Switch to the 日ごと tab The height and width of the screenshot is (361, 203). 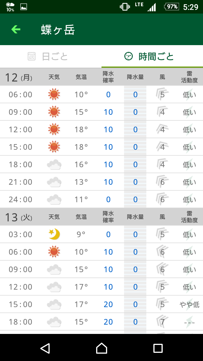48,56
